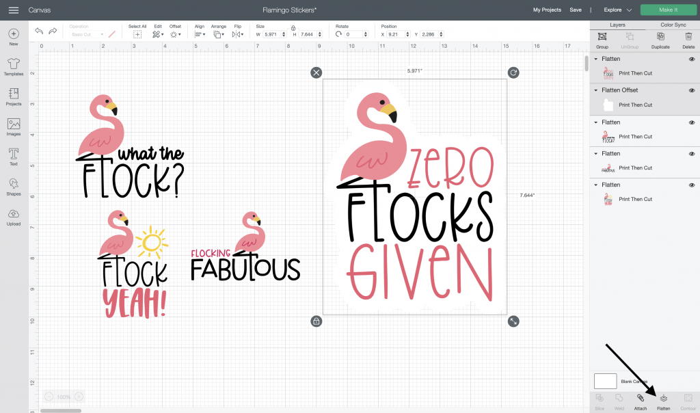The width and height of the screenshot is (700, 413).
Task: Click the horizontal canvas scrollbar
Action: (61, 411)
